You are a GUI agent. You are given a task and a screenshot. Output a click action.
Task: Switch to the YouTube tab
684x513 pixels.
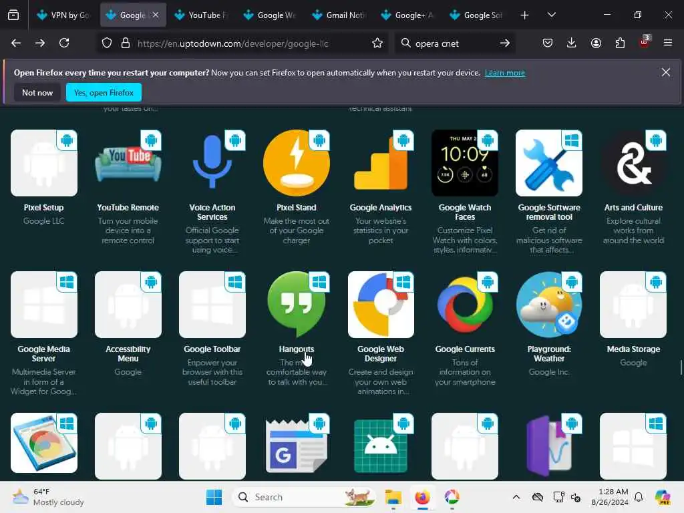tap(202, 15)
